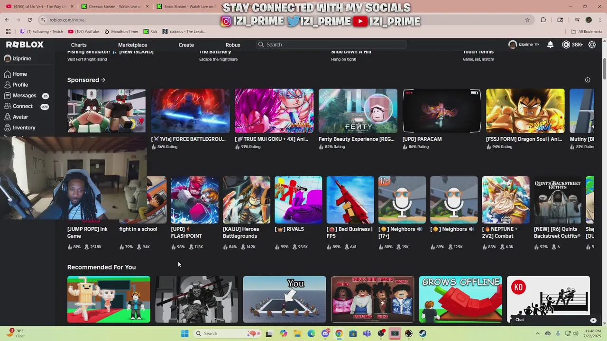Open Bad Business FPS thumbnail
This screenshot has height=341, width=607.
click(x=350, y=200)
